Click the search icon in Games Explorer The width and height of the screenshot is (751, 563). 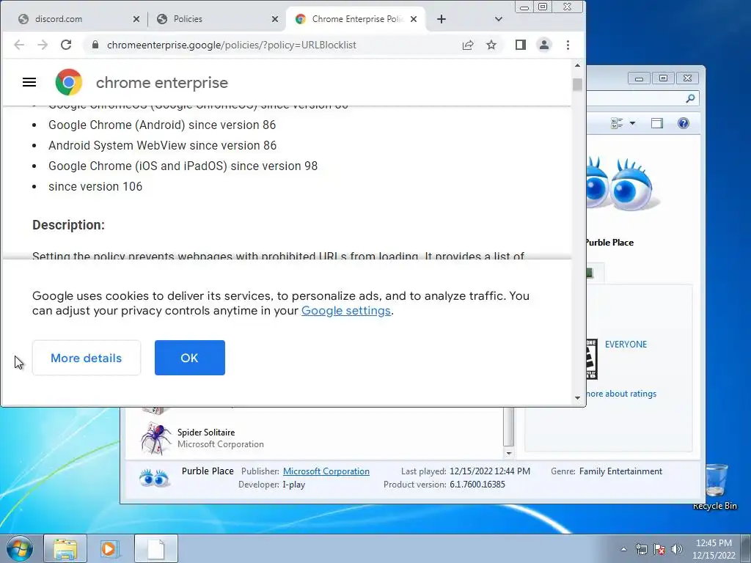690,99
